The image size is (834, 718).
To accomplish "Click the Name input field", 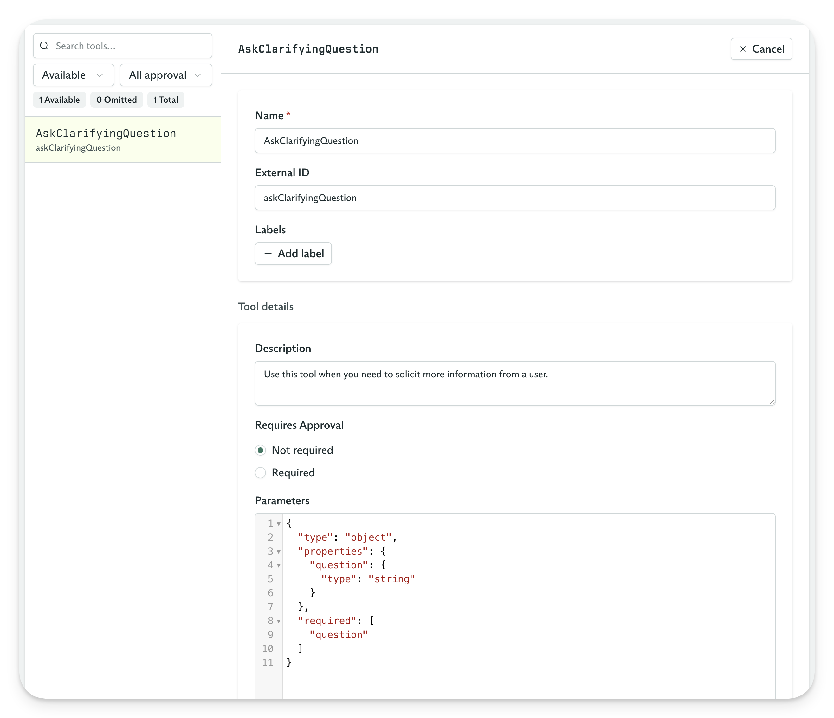I will click(515, 140).
